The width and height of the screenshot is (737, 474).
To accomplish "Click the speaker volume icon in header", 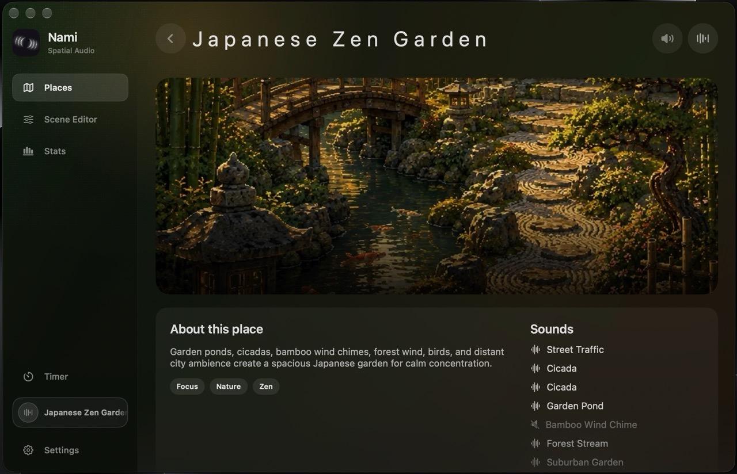I will coord(667,39).
